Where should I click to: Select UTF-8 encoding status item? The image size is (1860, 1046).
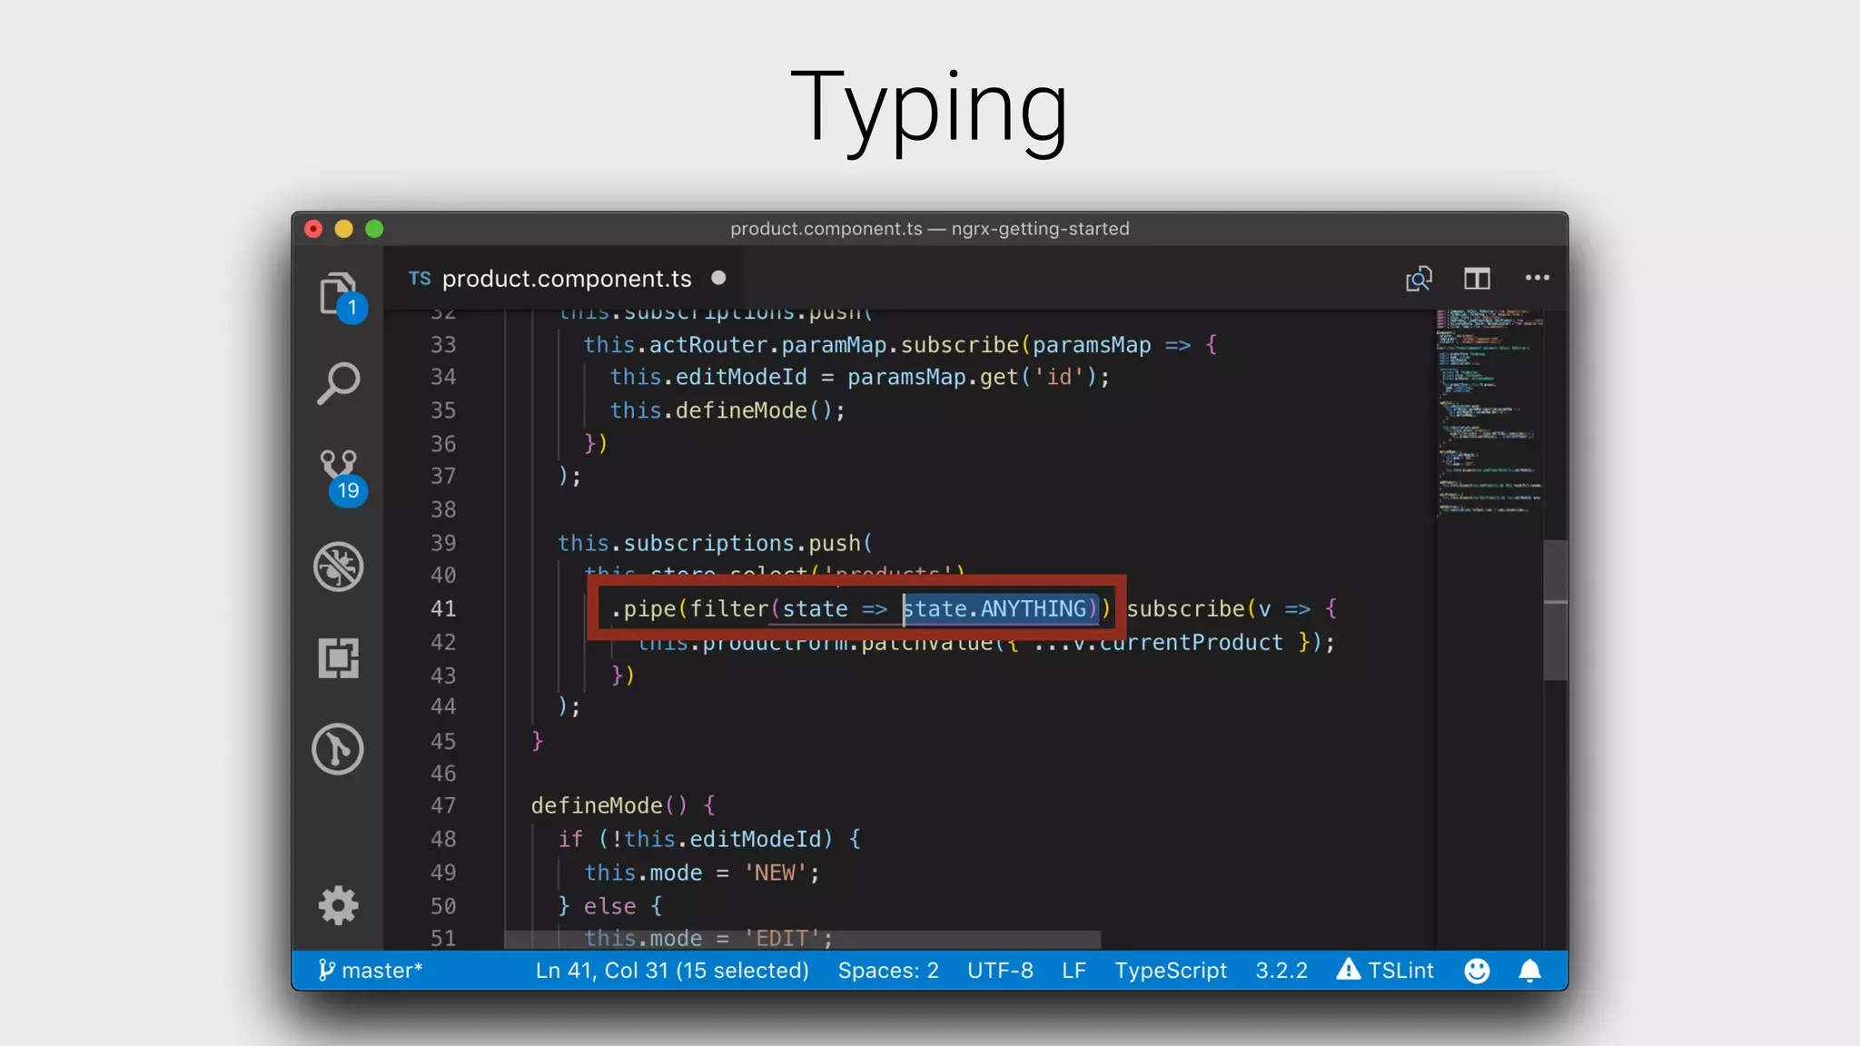pos(1000,971)
